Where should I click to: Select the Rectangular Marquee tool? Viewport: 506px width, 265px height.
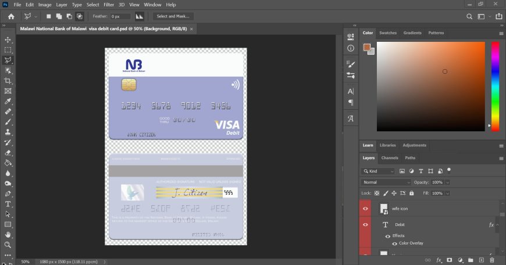[8, 50]
